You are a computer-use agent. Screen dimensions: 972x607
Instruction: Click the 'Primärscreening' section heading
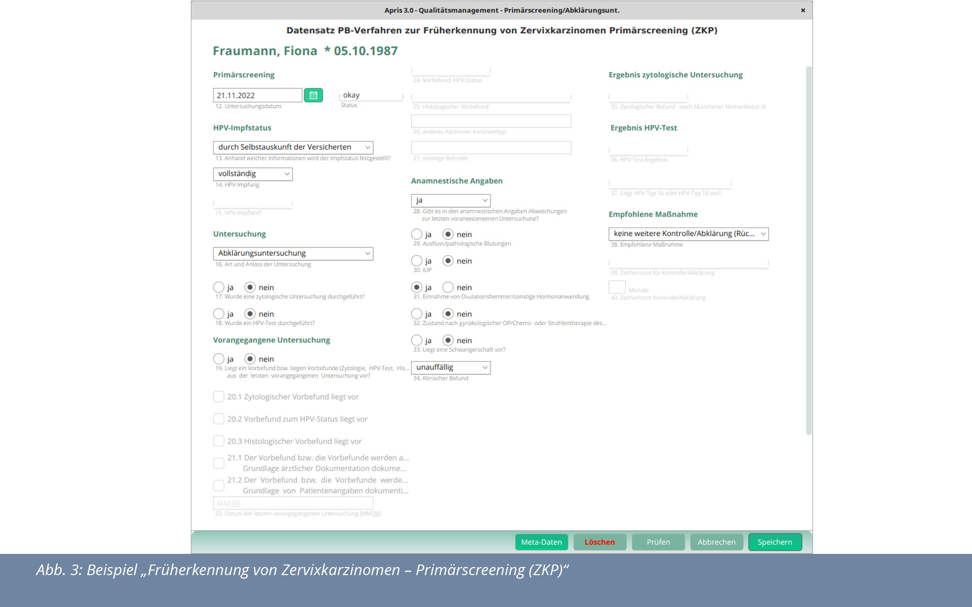244,75
